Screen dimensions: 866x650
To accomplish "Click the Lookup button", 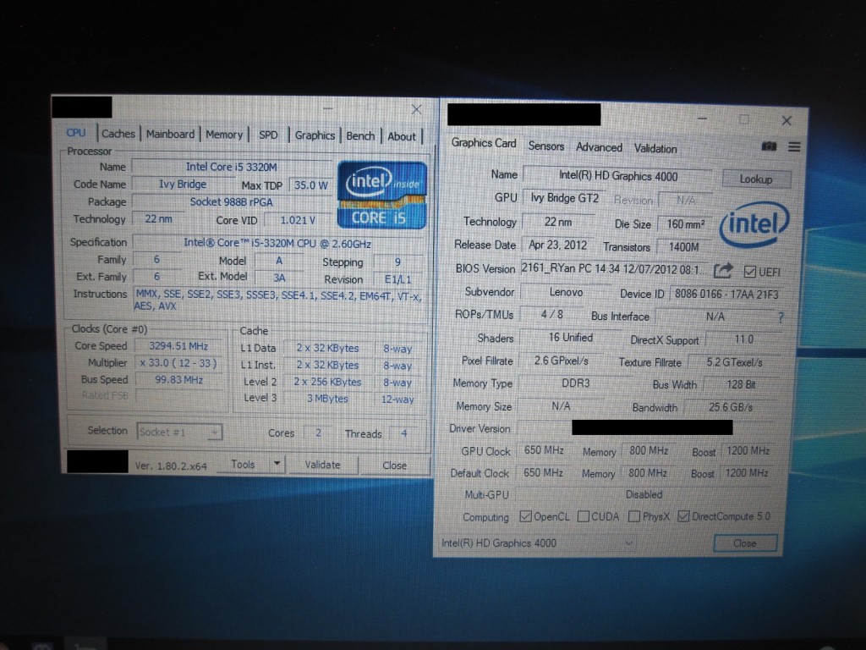I will point(756,179).
